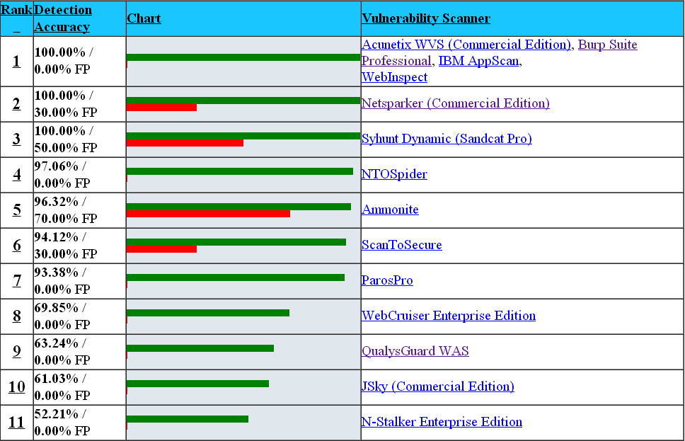Click Syhunt Dynamic's red false-positive bar
The image size is (685, 441).
pyautogui.click(x=185, y=143)
